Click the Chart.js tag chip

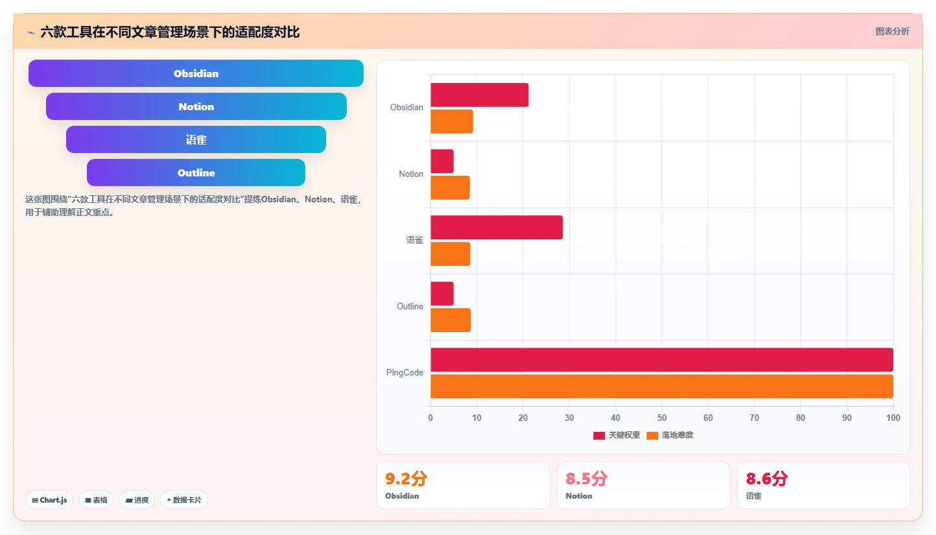49,500
